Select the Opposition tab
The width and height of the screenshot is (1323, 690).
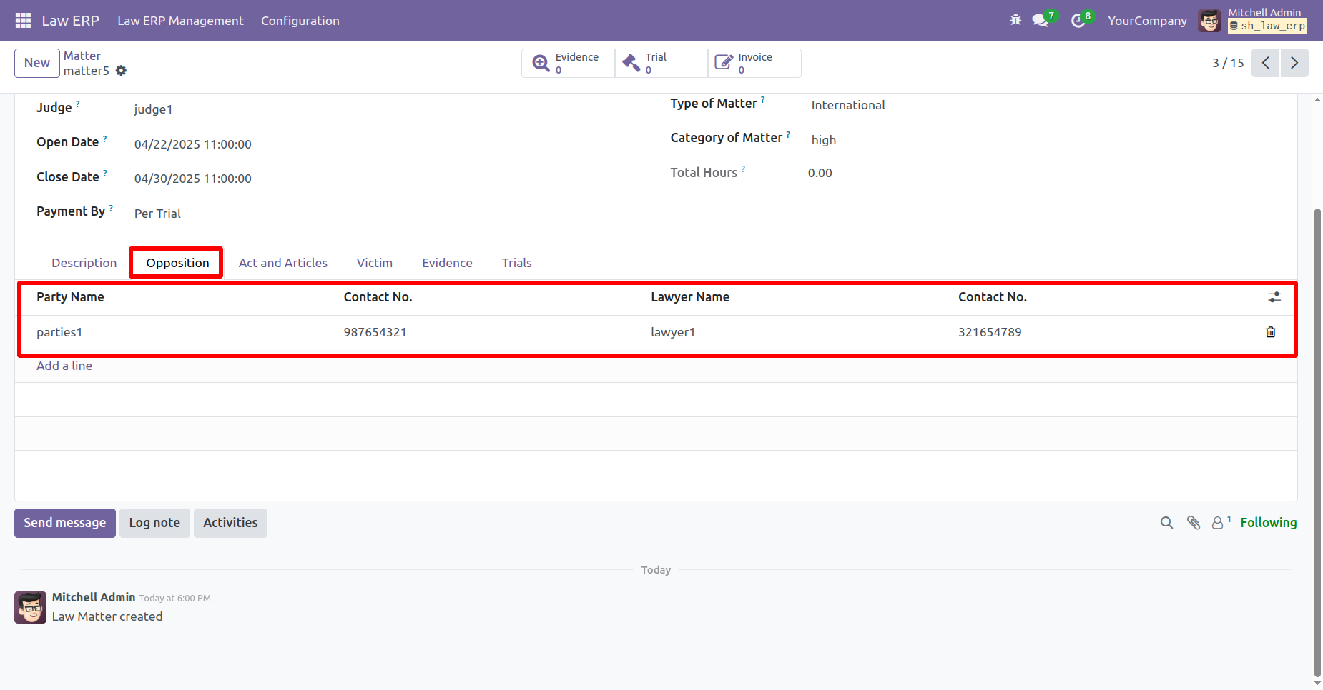(177, 263)
